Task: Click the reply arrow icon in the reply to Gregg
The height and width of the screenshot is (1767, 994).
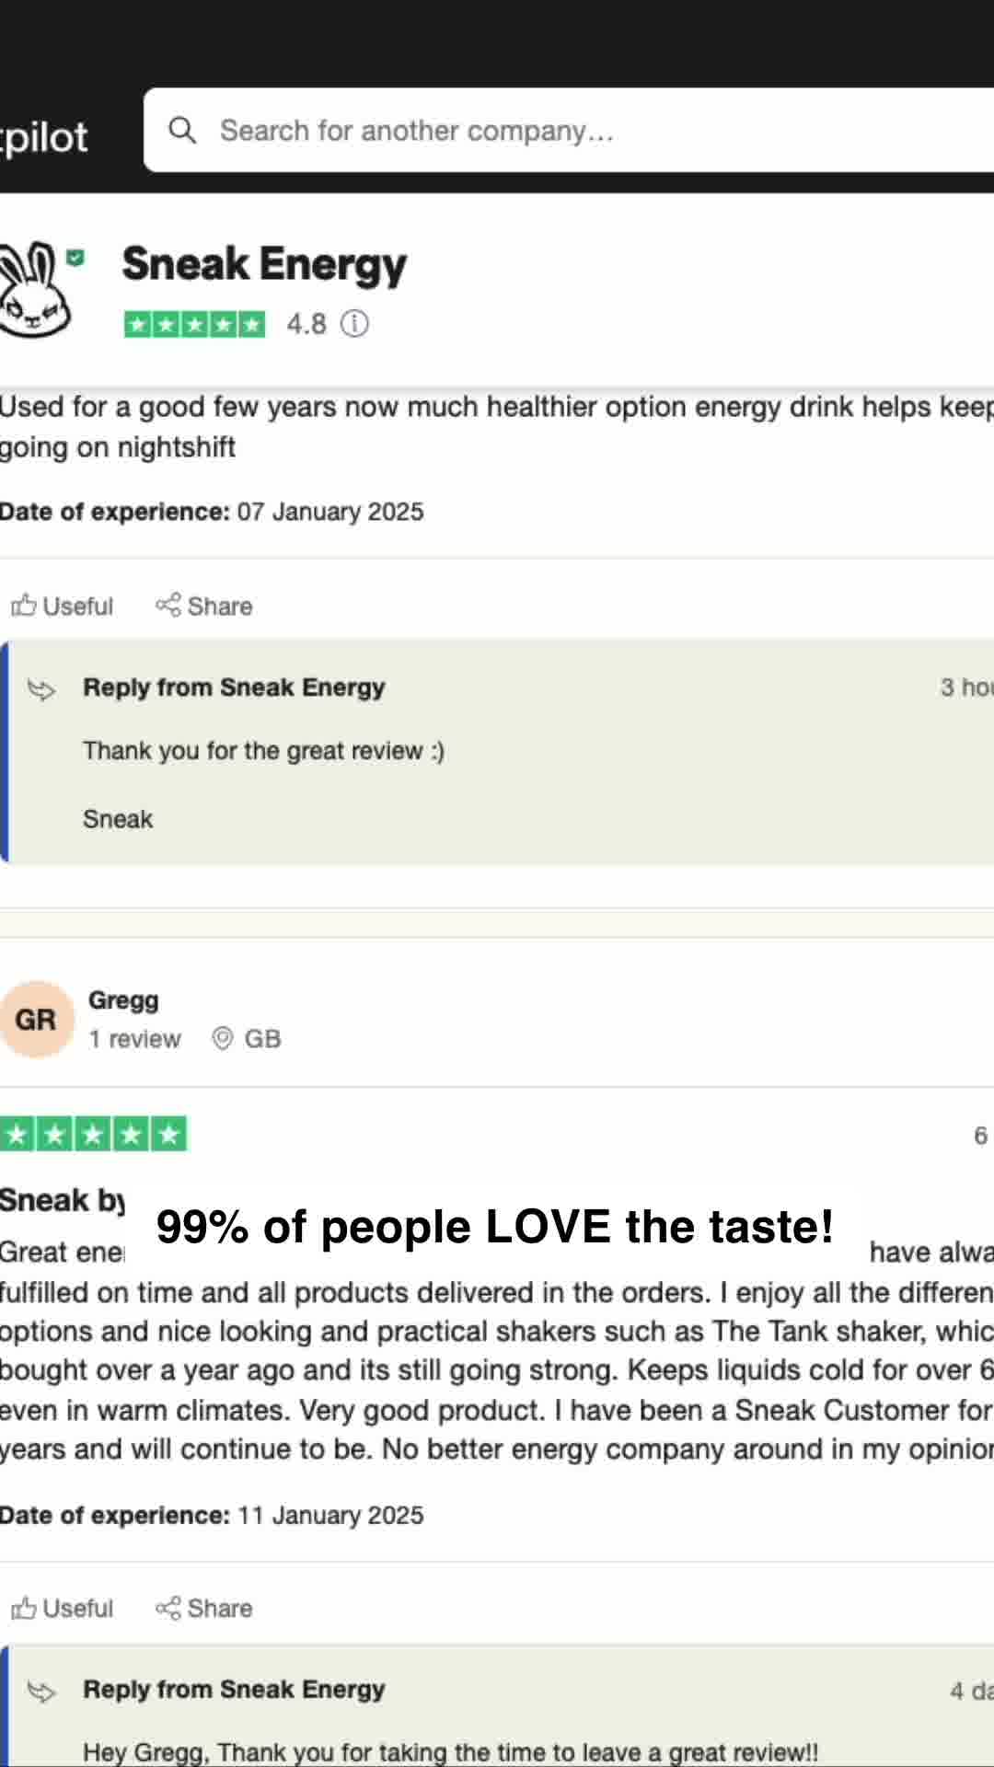Action: tap(42, 1692)
